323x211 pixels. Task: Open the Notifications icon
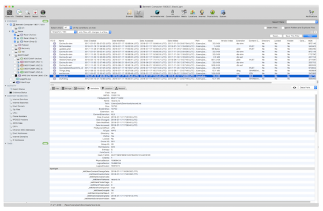click(311, 12)
